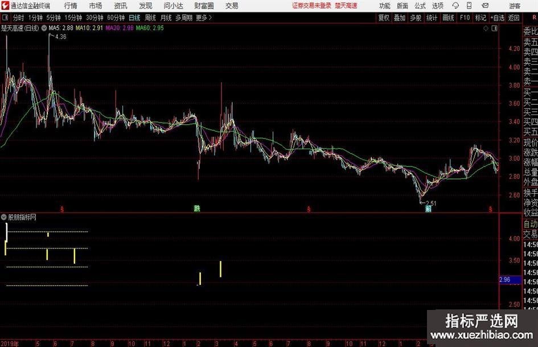Open the 行情 menu
Image resolution: width=538 pixels, height=347 pixels.
click(x=71, y=6)
